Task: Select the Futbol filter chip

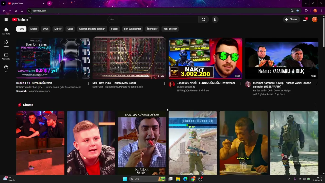Action: [115, 29]
